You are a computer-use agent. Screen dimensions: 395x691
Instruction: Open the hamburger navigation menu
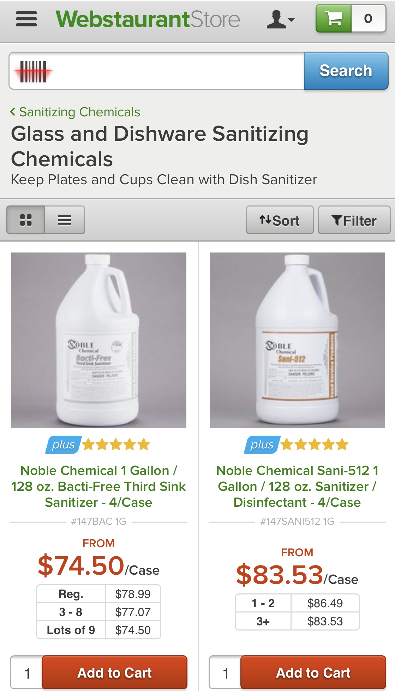(26, 19)
